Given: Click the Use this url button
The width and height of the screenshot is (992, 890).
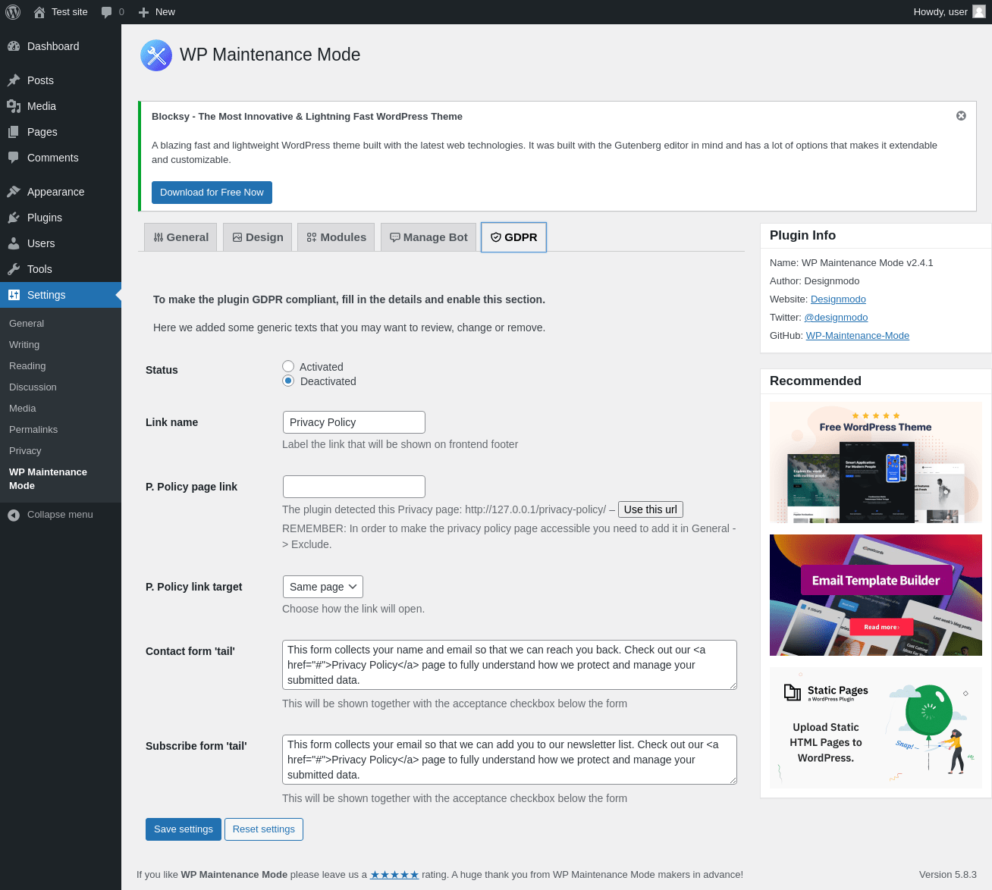Looking at the screenshot, I should click(x=651, y=509).
